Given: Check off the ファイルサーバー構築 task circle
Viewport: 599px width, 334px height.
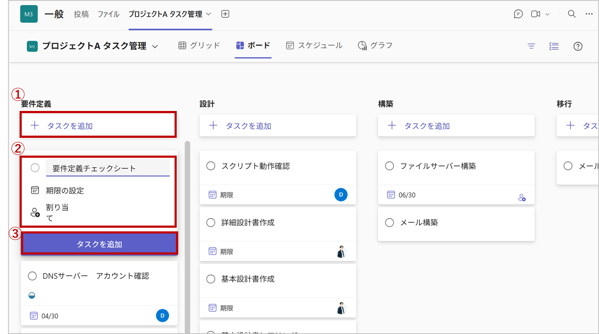Looking at the screenshot, I should (x=389, y=166).
